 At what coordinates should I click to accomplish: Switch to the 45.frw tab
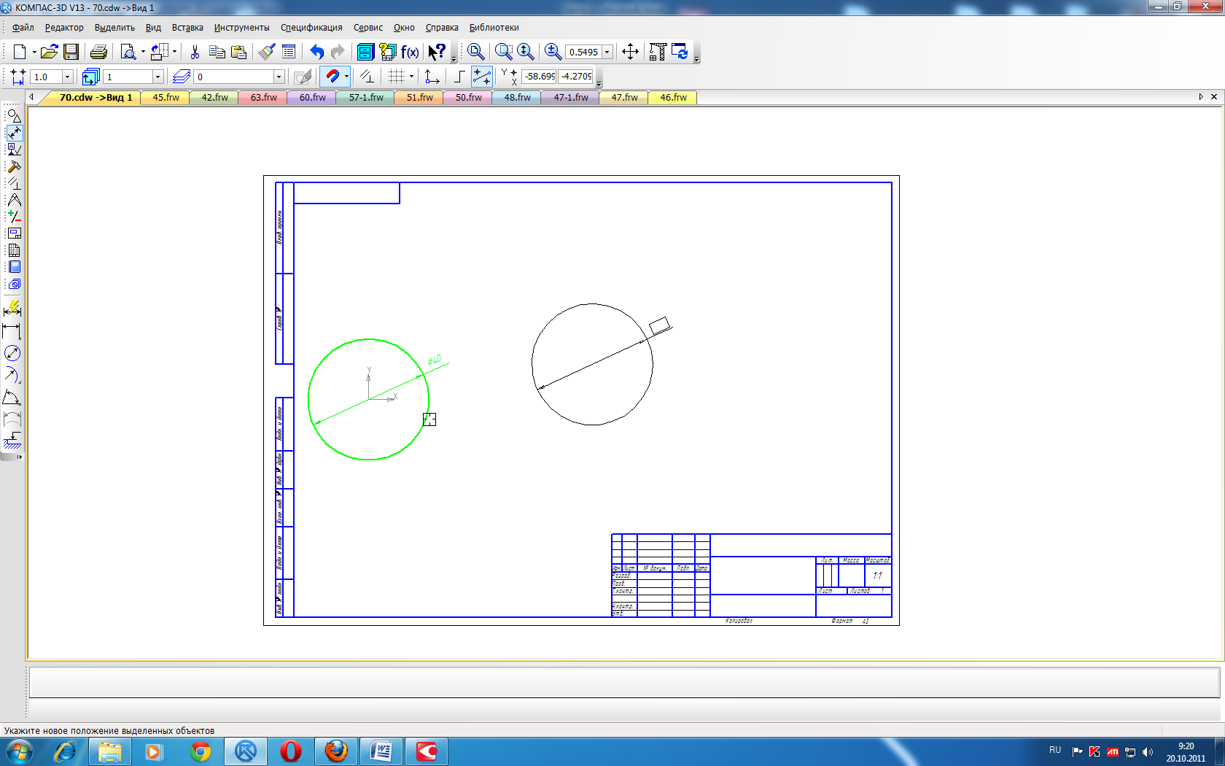166,98
